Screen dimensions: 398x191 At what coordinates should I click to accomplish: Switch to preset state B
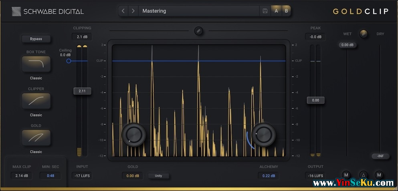pos(286,11)
